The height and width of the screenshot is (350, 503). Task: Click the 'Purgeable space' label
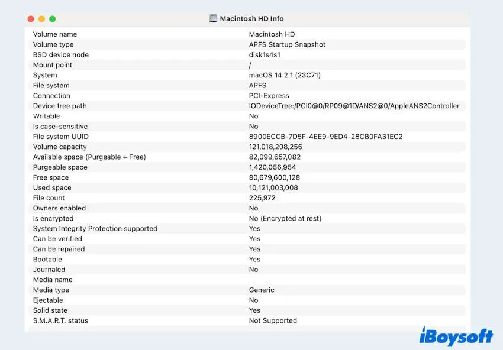[60, 167]
